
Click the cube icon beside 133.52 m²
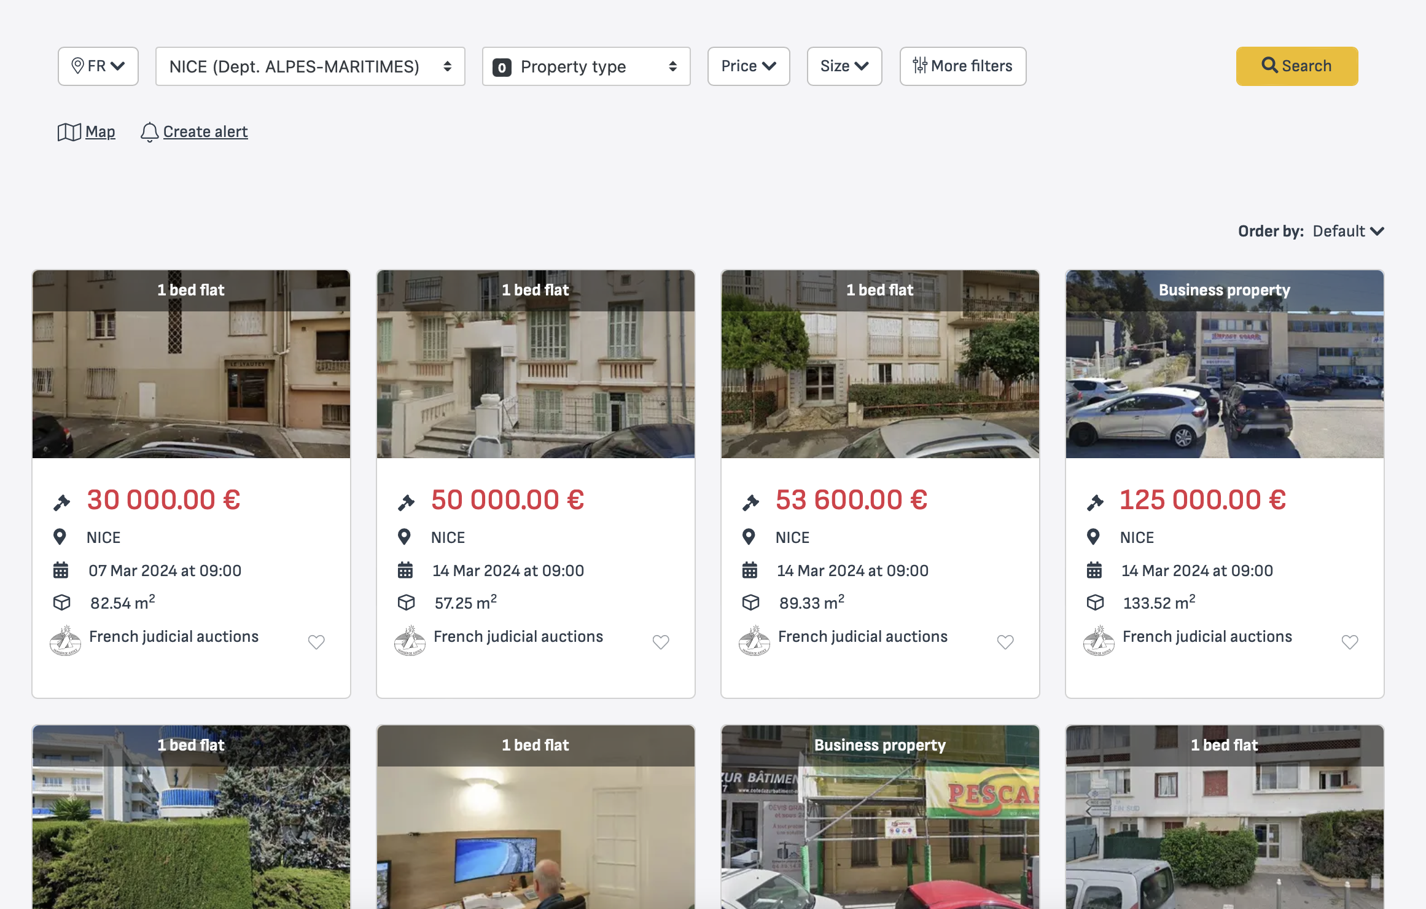(1095, 603)
